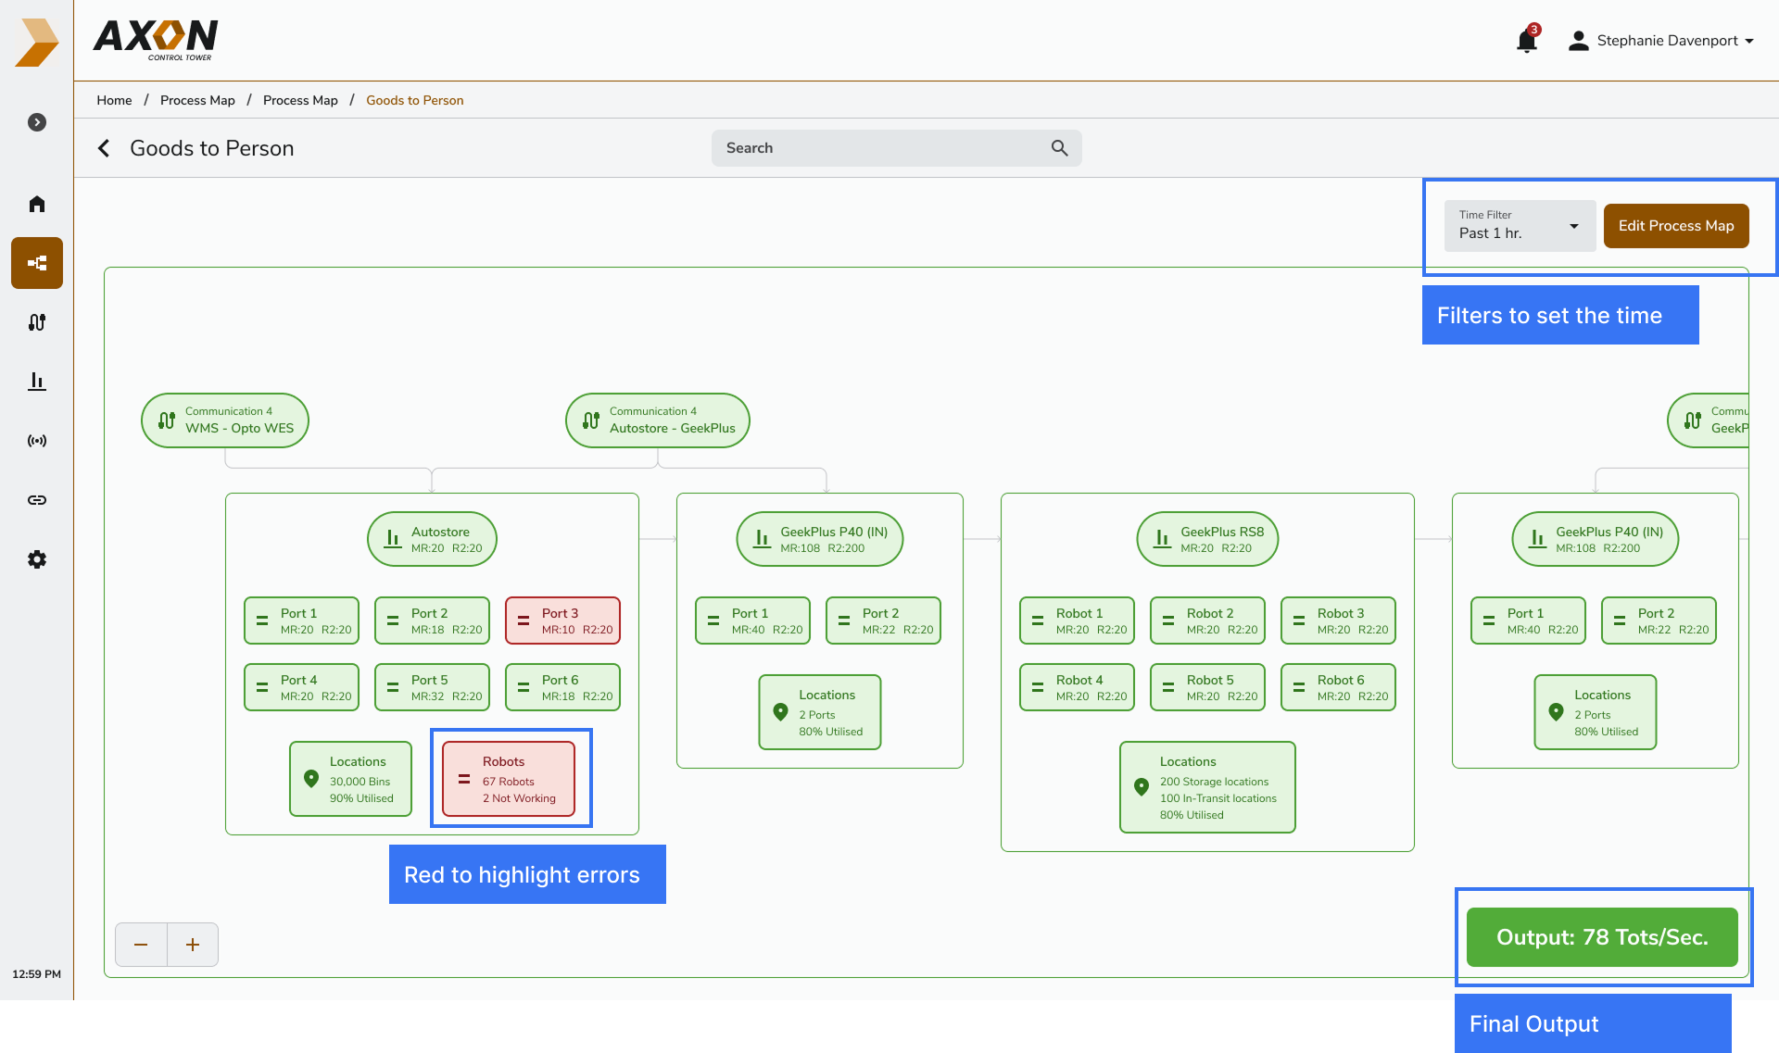Select Autostore Port 6 card
This screenshot has width=1779, height=1053.
tap(562, 687)
